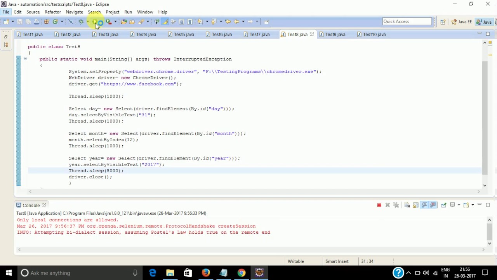Viewport: 497px width, 280px height.
Task: Click the Run Last Tool icon
Action: (109, 22)
